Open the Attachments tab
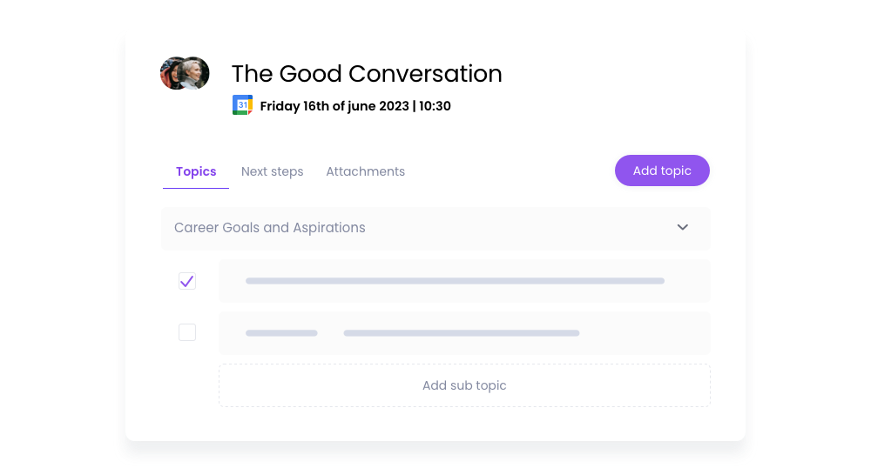This screenshot has width=871, height=468. point(366,171)
